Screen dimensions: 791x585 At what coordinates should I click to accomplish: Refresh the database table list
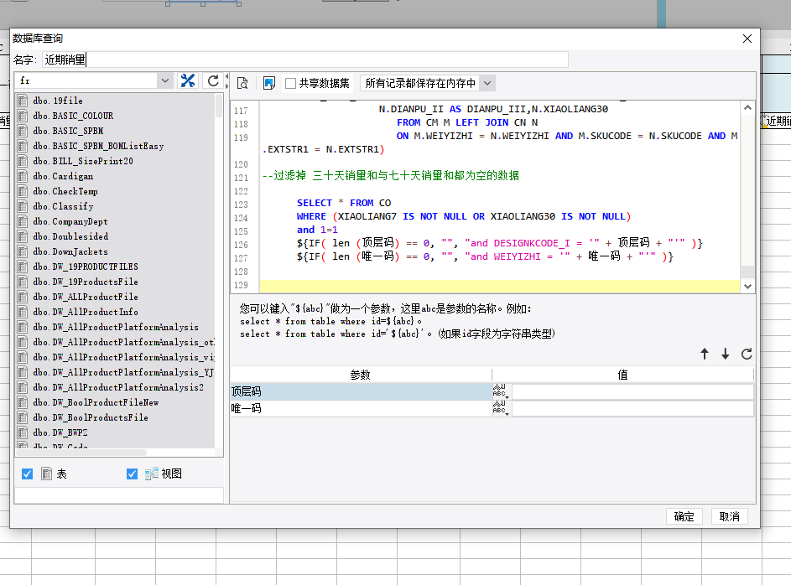point(213,80)
